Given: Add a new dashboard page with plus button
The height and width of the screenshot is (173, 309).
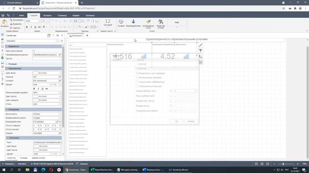Looking at the screenshot, I should 87,36.
